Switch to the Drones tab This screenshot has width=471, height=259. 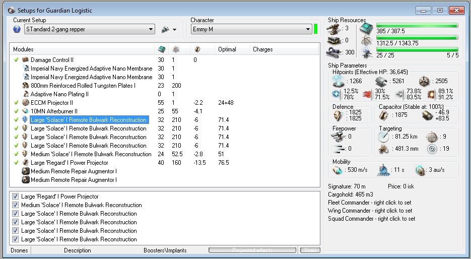coord(19,250)
